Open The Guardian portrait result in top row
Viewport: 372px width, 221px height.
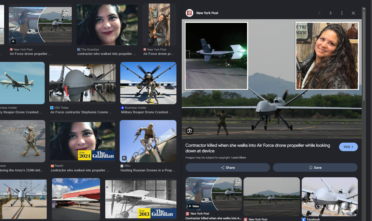point(107,25)
